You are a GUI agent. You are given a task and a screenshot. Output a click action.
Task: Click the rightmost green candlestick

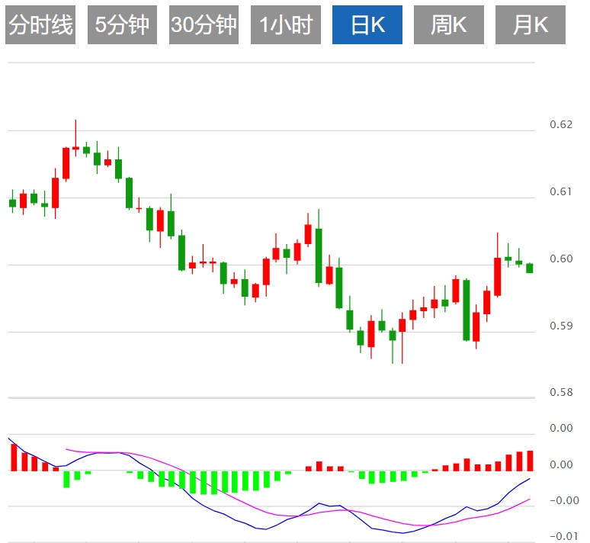(x=529, y=268)
